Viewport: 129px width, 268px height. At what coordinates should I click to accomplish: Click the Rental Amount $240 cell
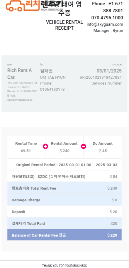pos(64,147)
